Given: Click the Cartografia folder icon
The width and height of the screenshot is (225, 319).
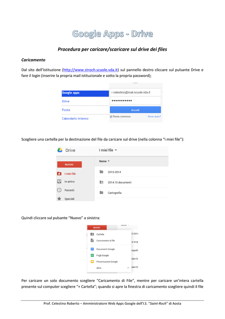Looking at the screenshot, I should (101, 193).
